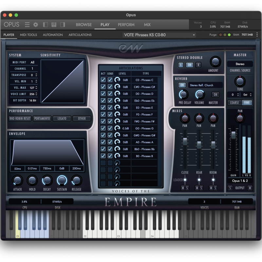Uncheck ACT for C0 - Phrases C
This screenshot has width=262, height=262.
point(103,80)
